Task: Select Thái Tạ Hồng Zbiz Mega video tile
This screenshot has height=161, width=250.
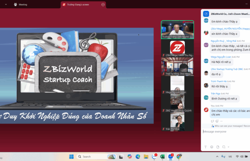Action: point(178,66)
